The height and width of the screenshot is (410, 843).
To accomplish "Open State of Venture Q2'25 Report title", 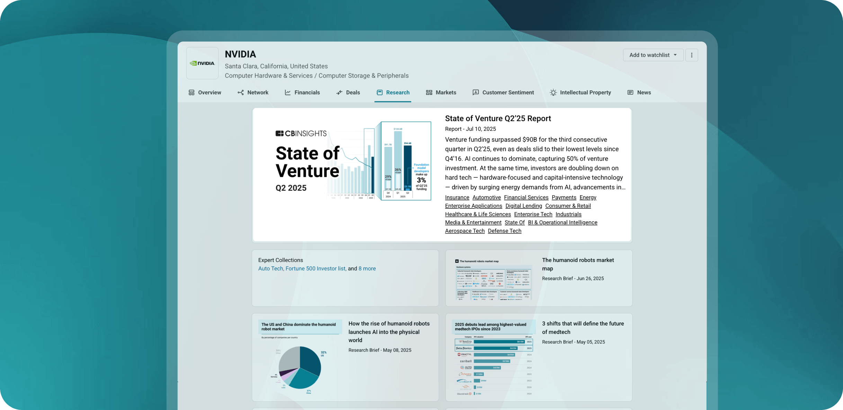I will pyautogui.click(x=498, y=118).
